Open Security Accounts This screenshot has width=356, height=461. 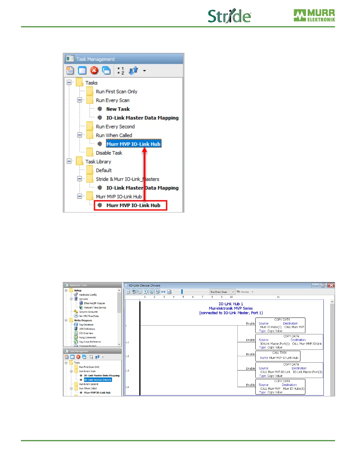pyautogui.click(x=88, y=312)
